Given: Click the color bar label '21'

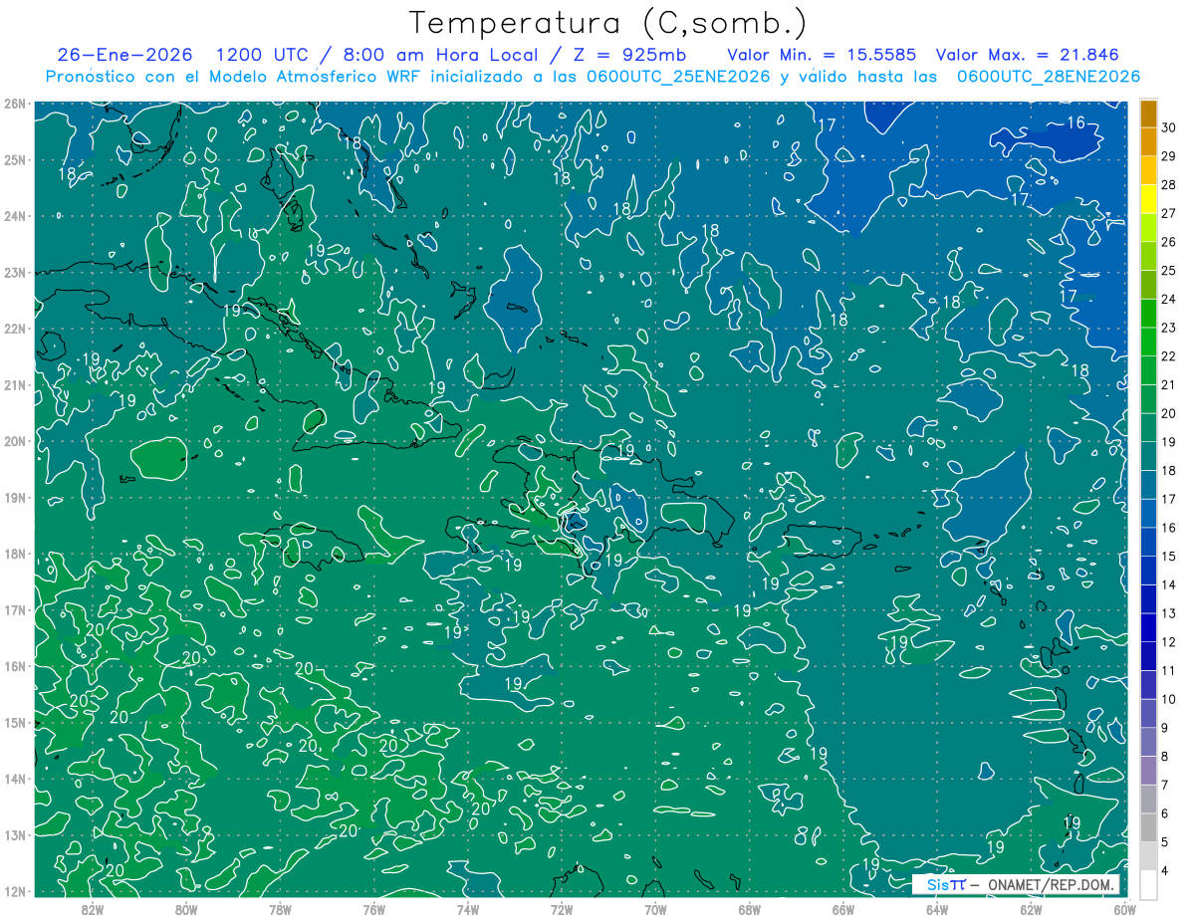Looking at the screenshot, I should point(1169,385).
